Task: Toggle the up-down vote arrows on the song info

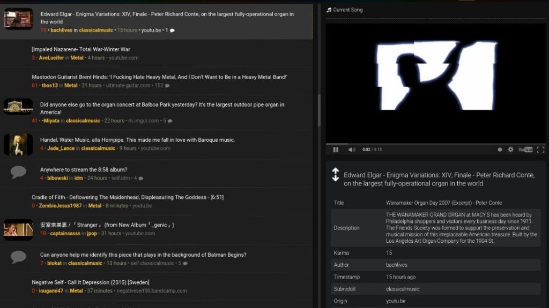Action: 335,175
